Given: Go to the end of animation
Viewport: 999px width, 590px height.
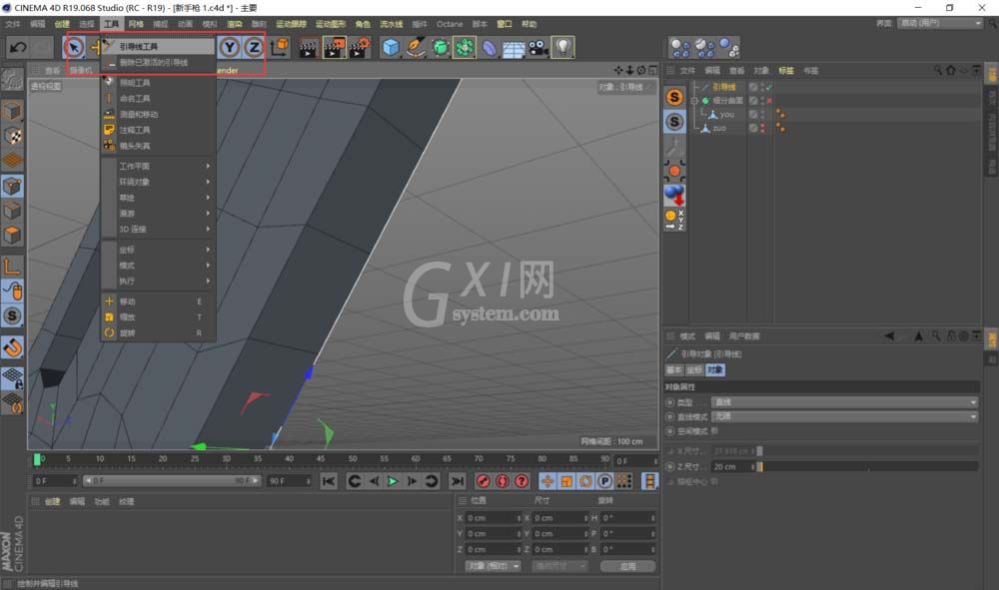Looking at the screenshot, I should (457, 481).
